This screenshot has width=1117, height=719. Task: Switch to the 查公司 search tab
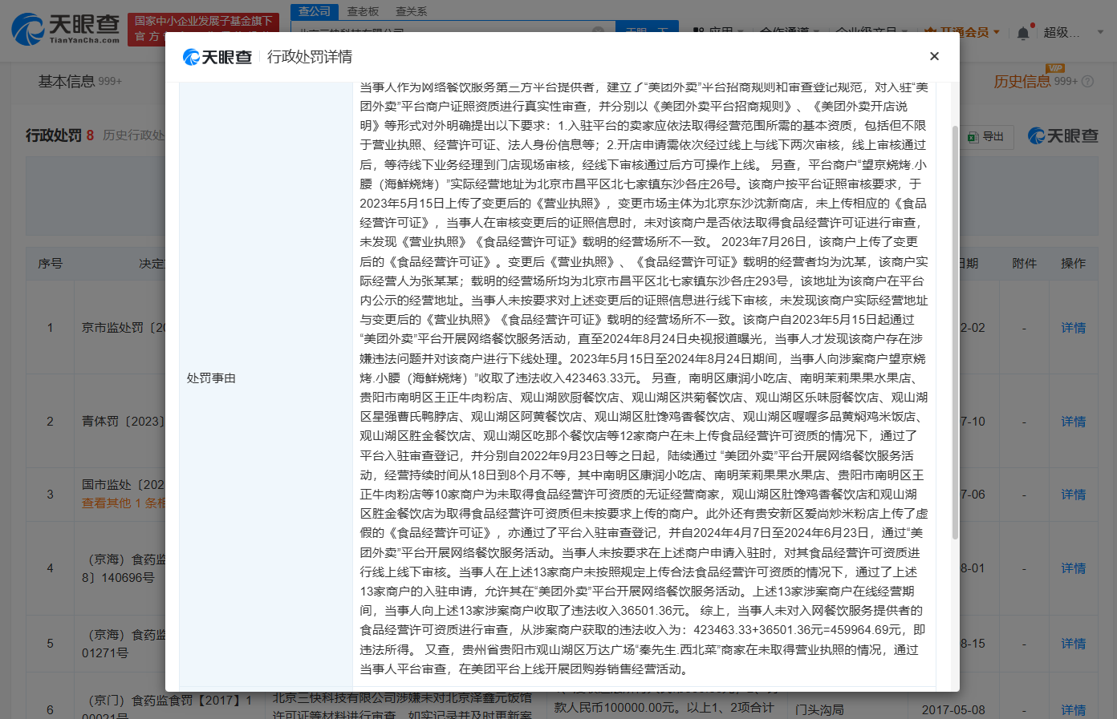click(315, 11)
